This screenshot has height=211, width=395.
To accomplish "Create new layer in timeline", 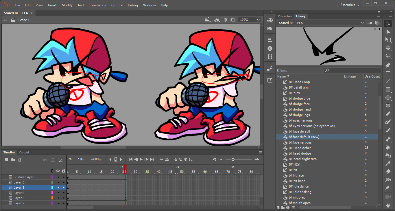I will click(6, 160).
